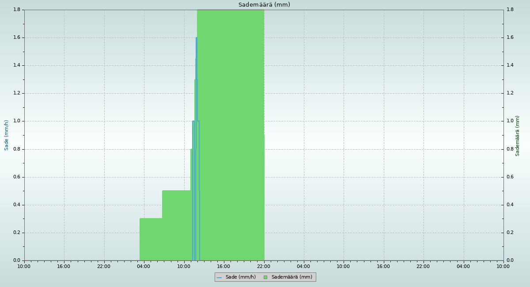The width and height of the screenshot is (530, 287).
Task: Click the 1.4 tick label on right axis
Action: coord(510,65)
